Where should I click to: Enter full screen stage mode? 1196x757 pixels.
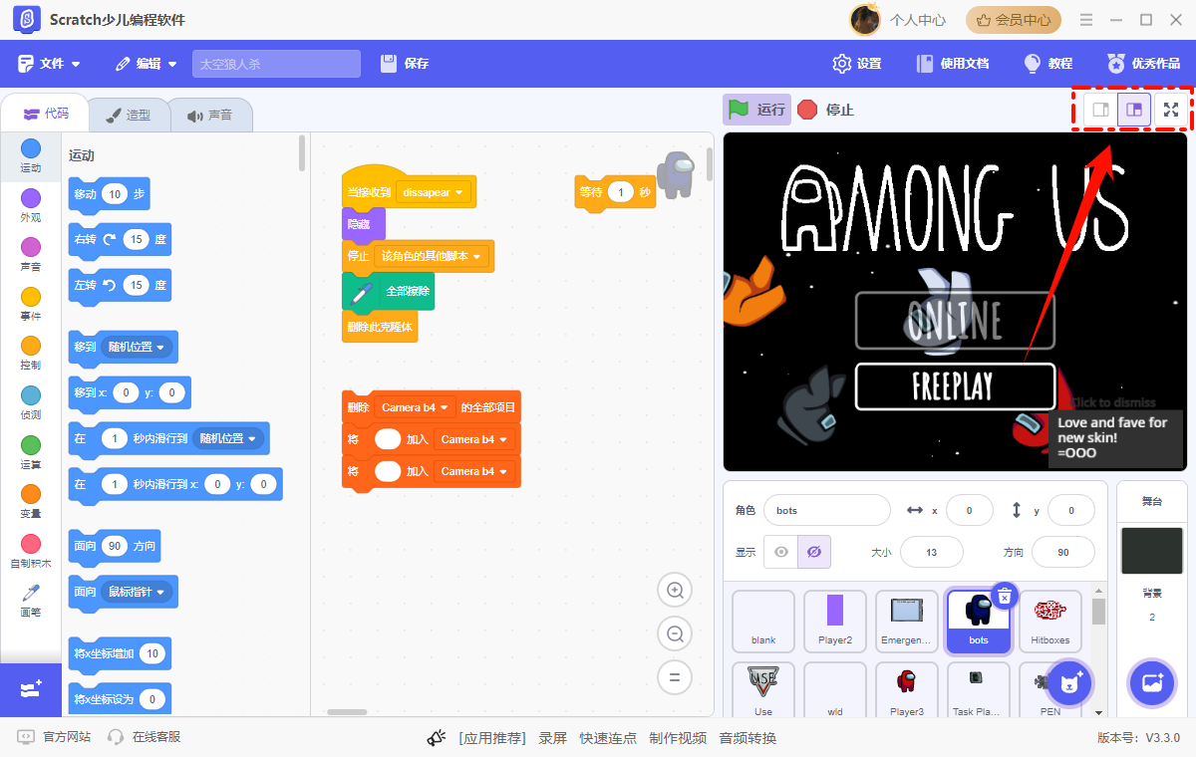tap(1172, 110)
